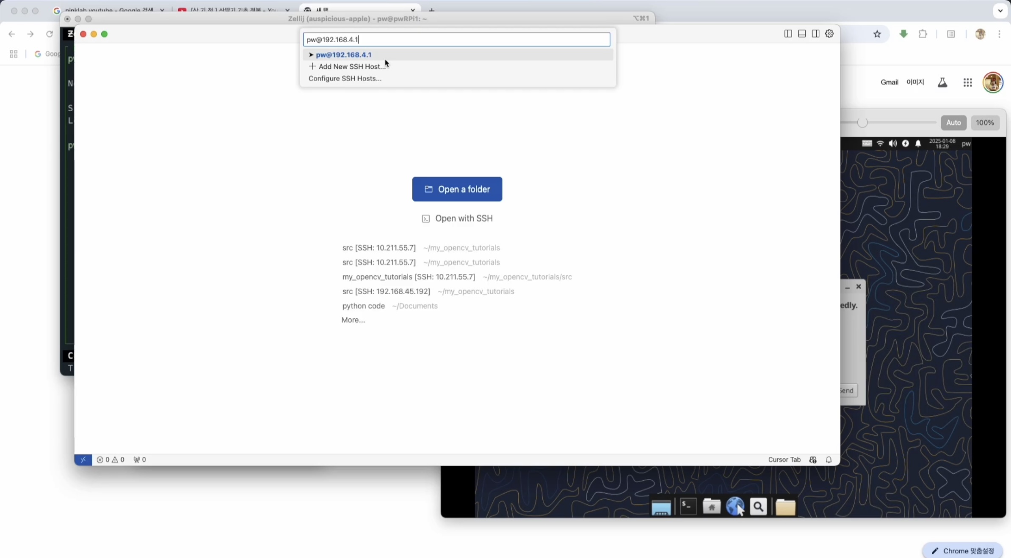Open errors and warnings status indicator
Screen dimensions: 1011x558
pos(110,460)
